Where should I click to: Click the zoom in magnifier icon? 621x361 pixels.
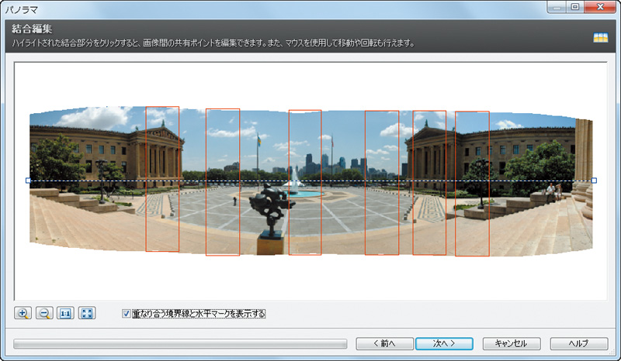pos(23,313)
